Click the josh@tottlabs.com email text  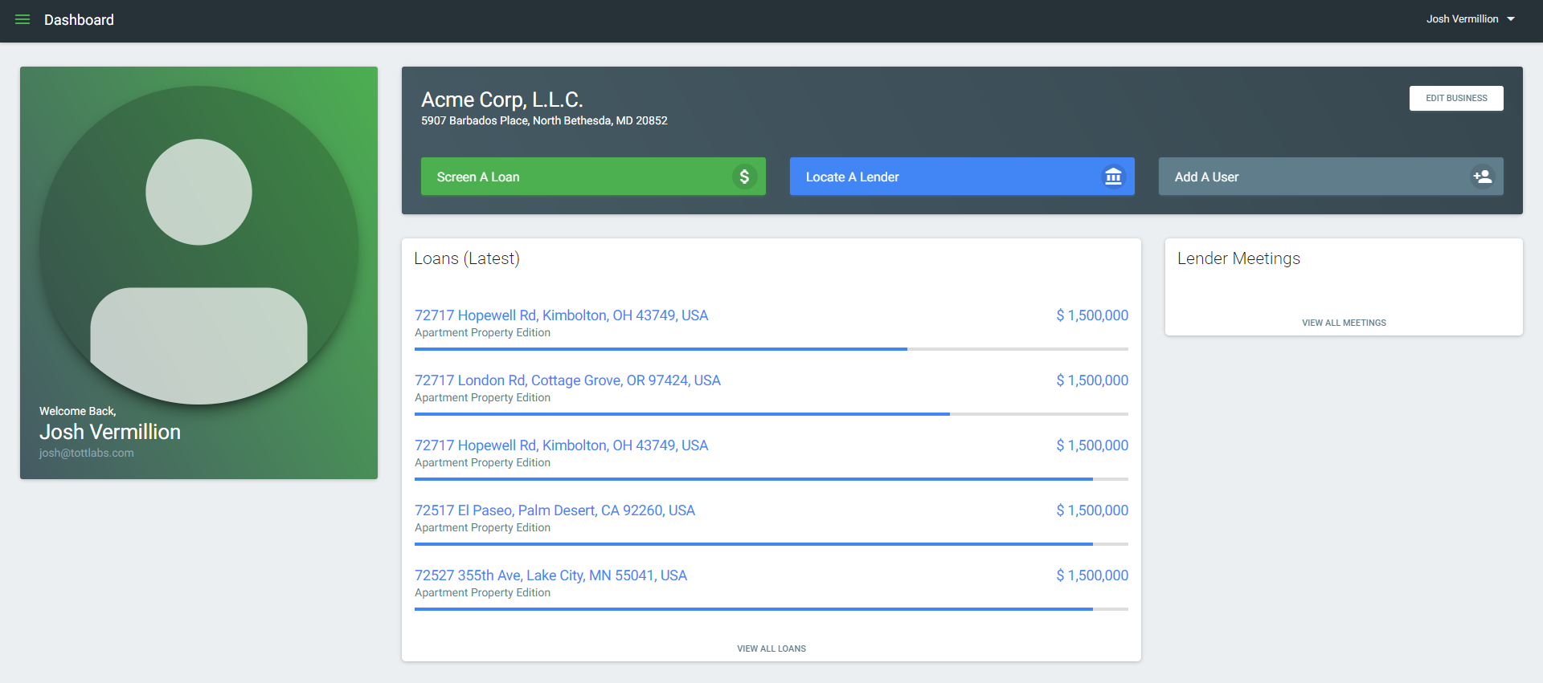[87, 453]
